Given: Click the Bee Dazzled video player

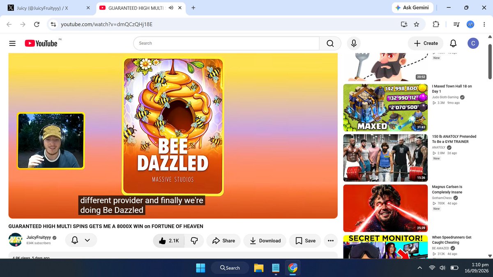Looking at the screenshot, I should tap(173, 136).
